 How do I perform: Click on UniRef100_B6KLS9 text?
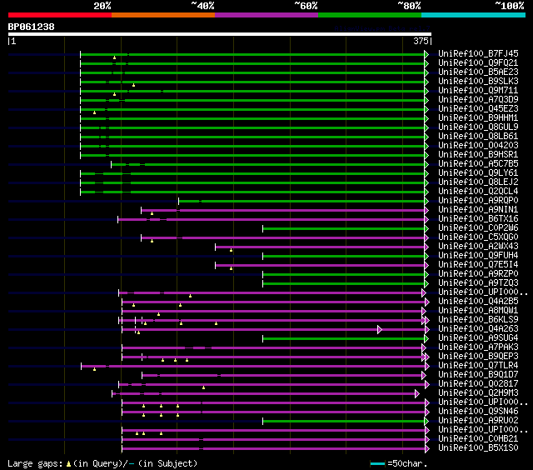478,320
